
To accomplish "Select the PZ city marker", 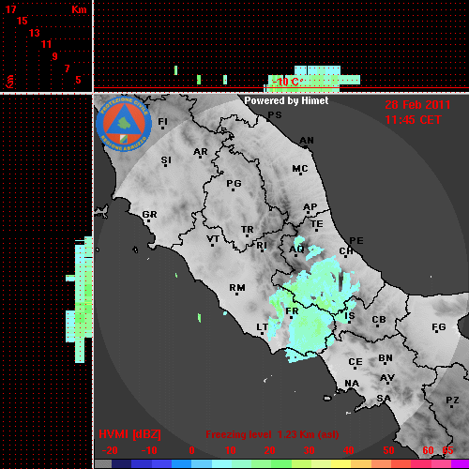I will tap(452, 406).
